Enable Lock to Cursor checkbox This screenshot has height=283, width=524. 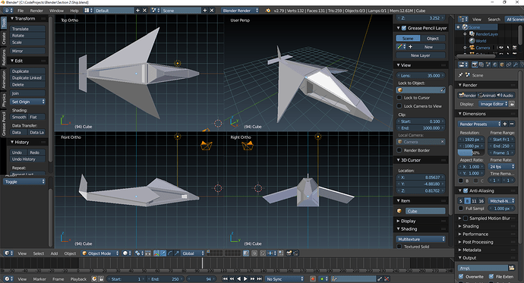pyautogui.click(x=399, y=98)
